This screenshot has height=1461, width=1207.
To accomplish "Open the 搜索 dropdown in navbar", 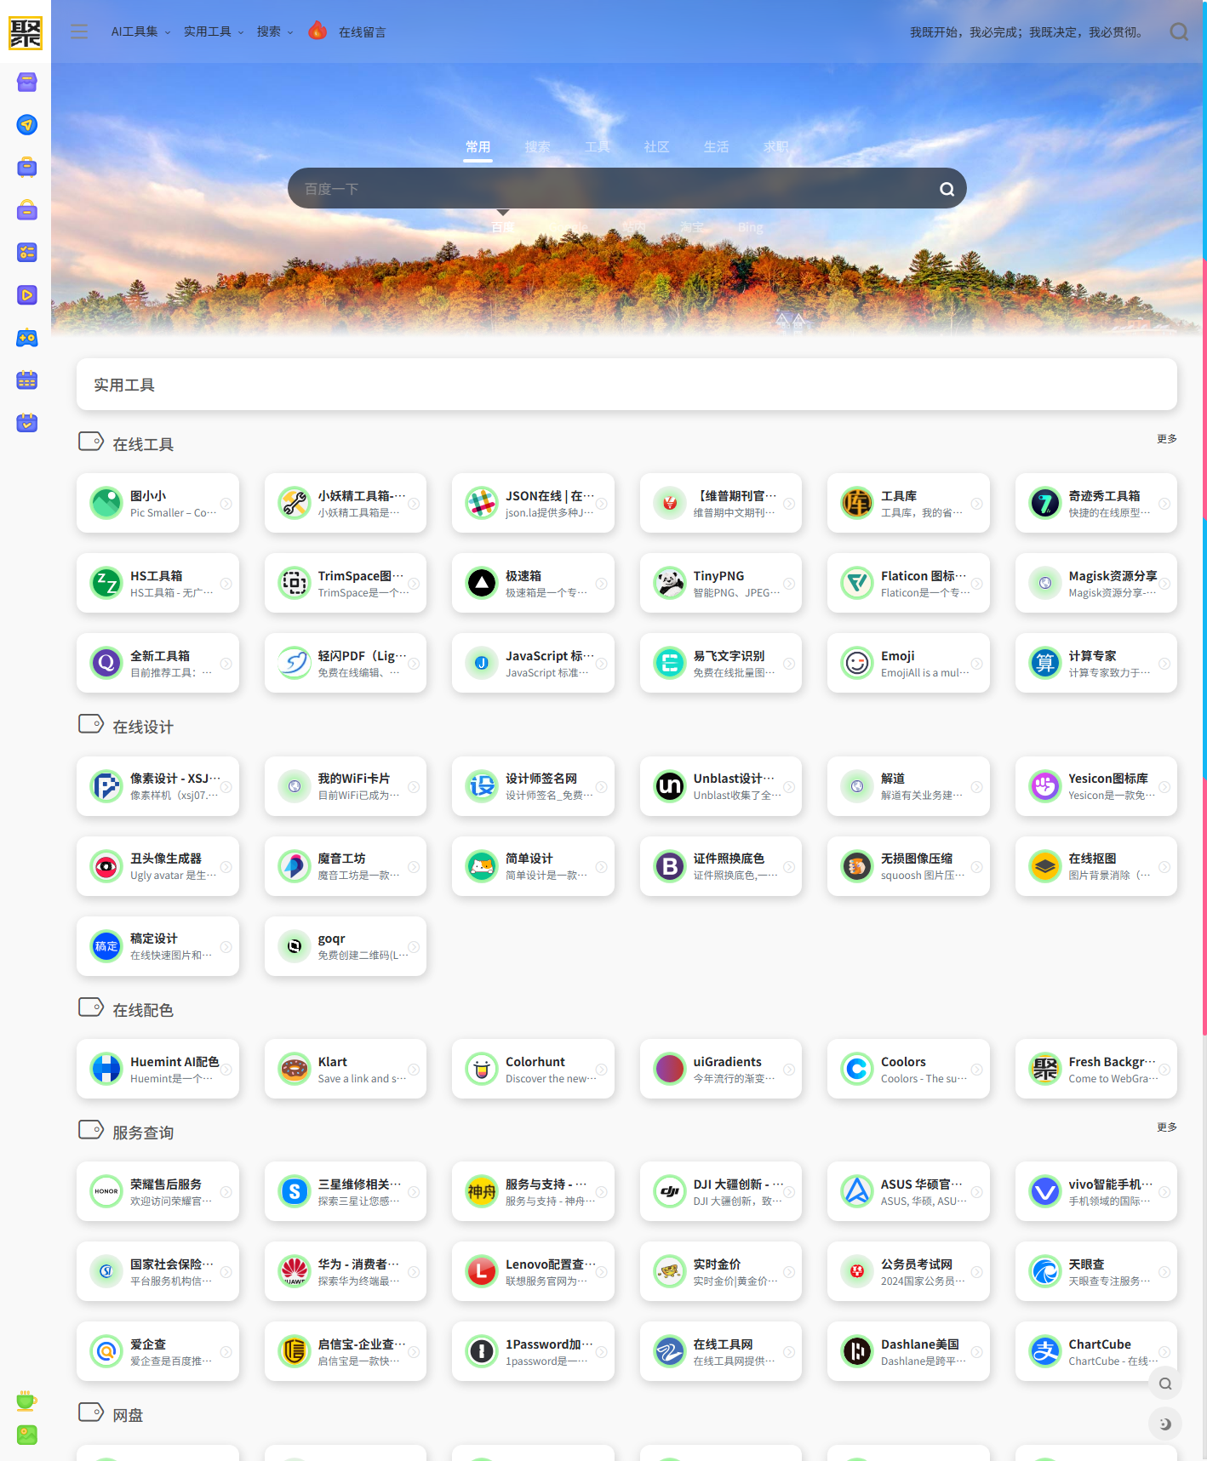I will point(274,32).
